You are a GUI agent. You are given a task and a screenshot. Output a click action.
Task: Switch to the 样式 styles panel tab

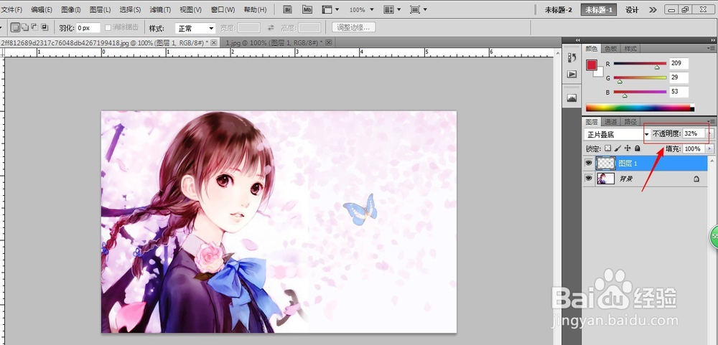(630, 49)
